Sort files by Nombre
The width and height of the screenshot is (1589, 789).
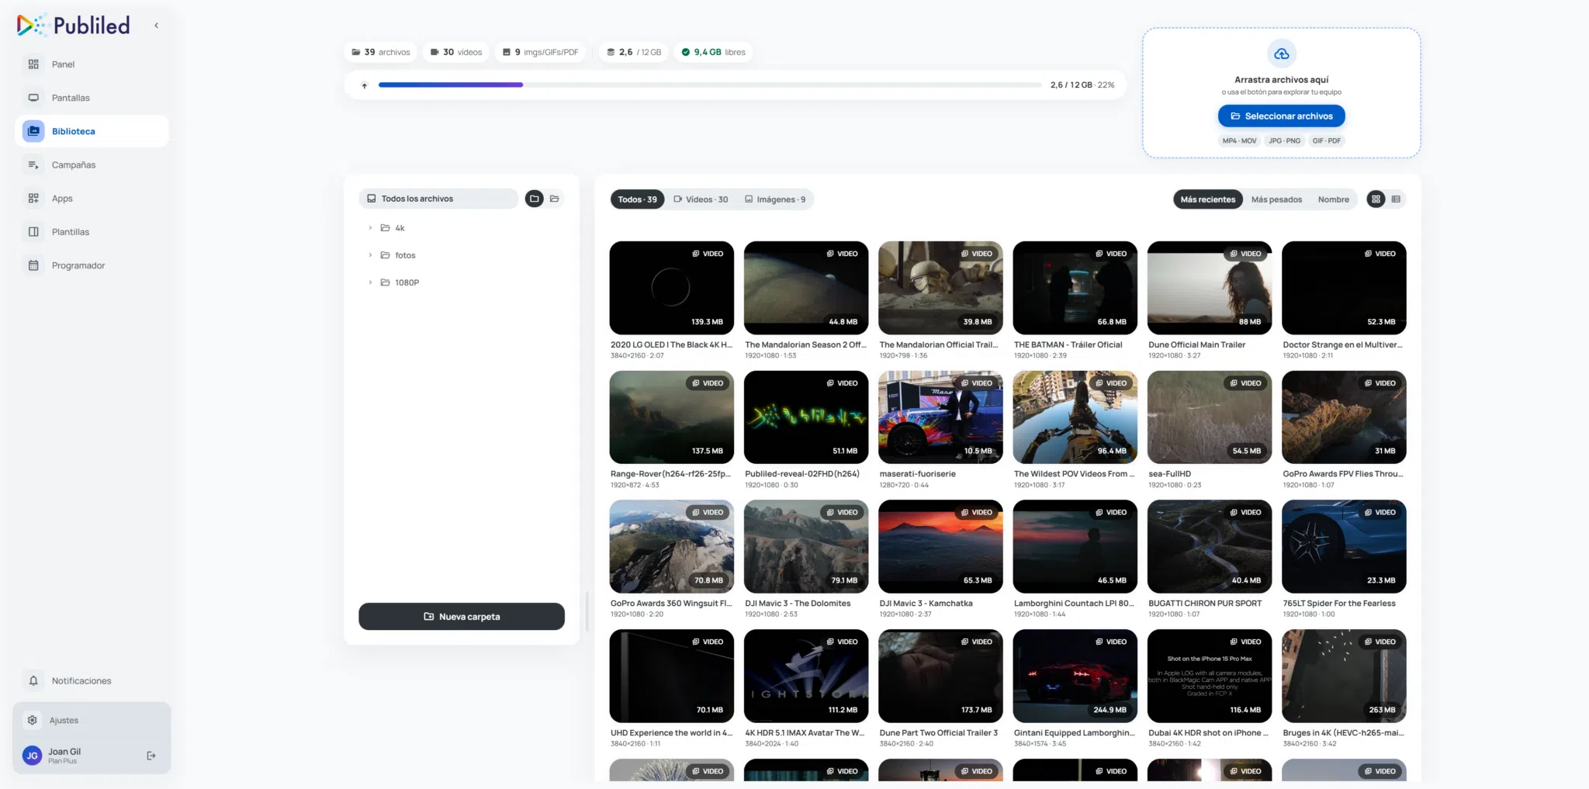(x=1334, y=199)
